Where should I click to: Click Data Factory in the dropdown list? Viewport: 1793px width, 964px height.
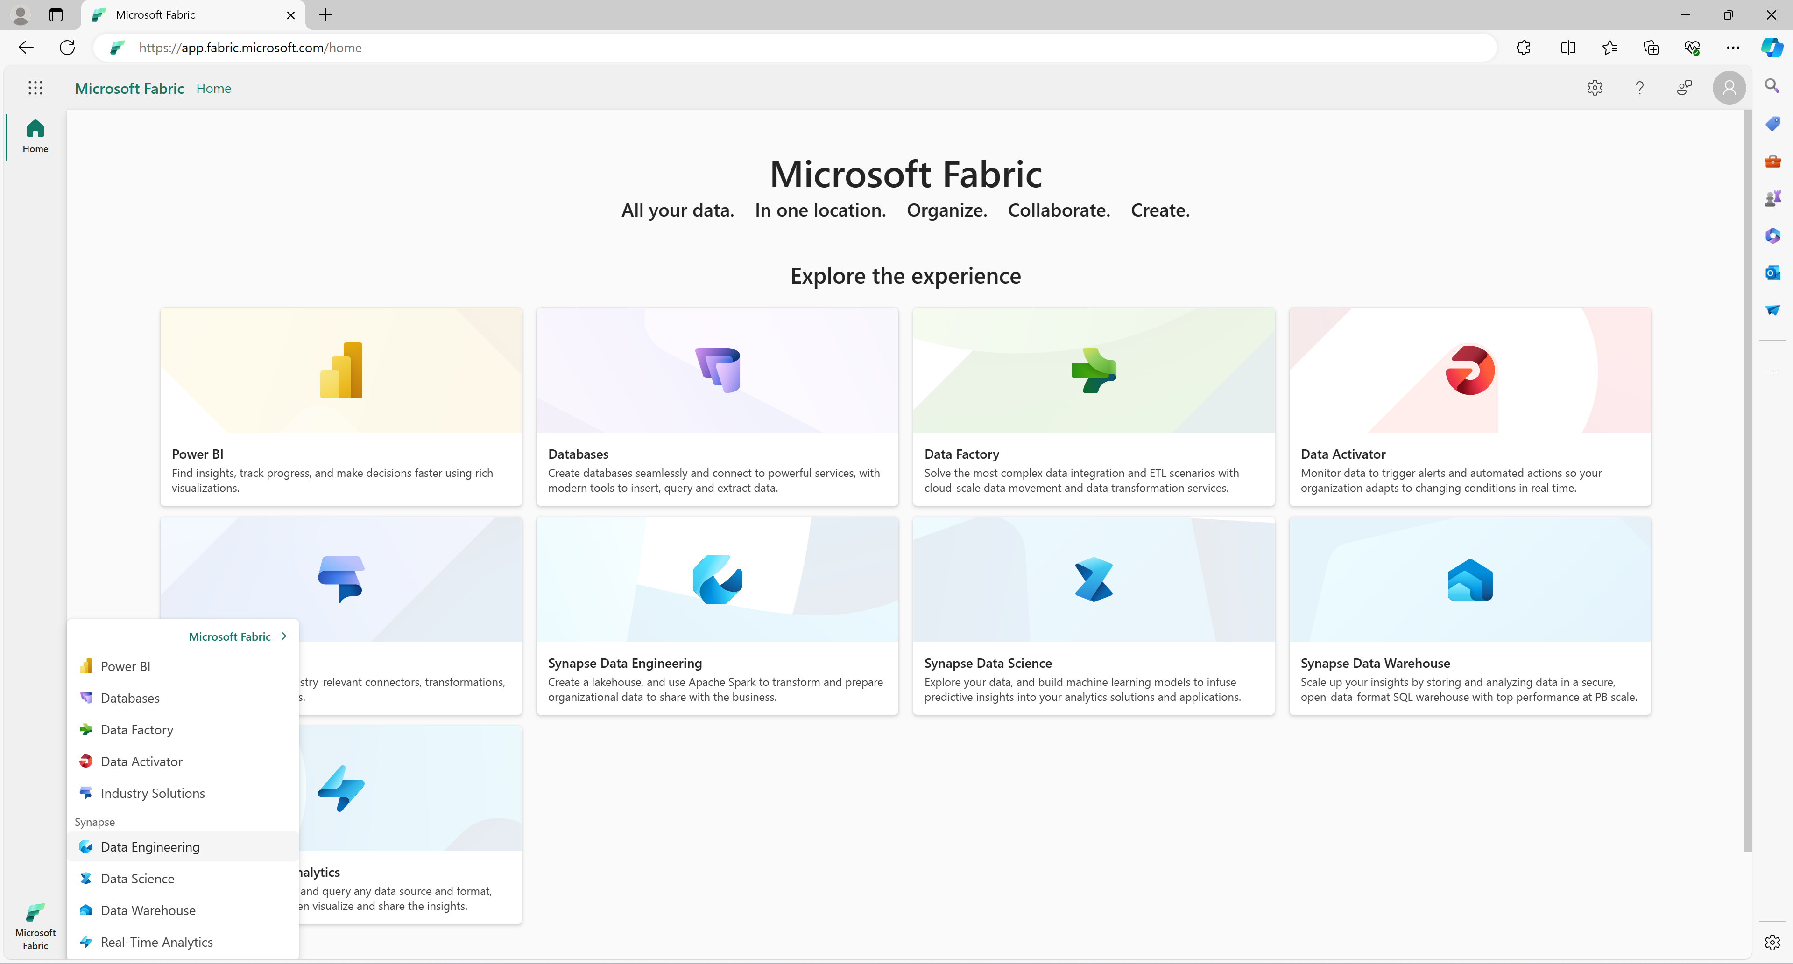click(x=136, y=729)
